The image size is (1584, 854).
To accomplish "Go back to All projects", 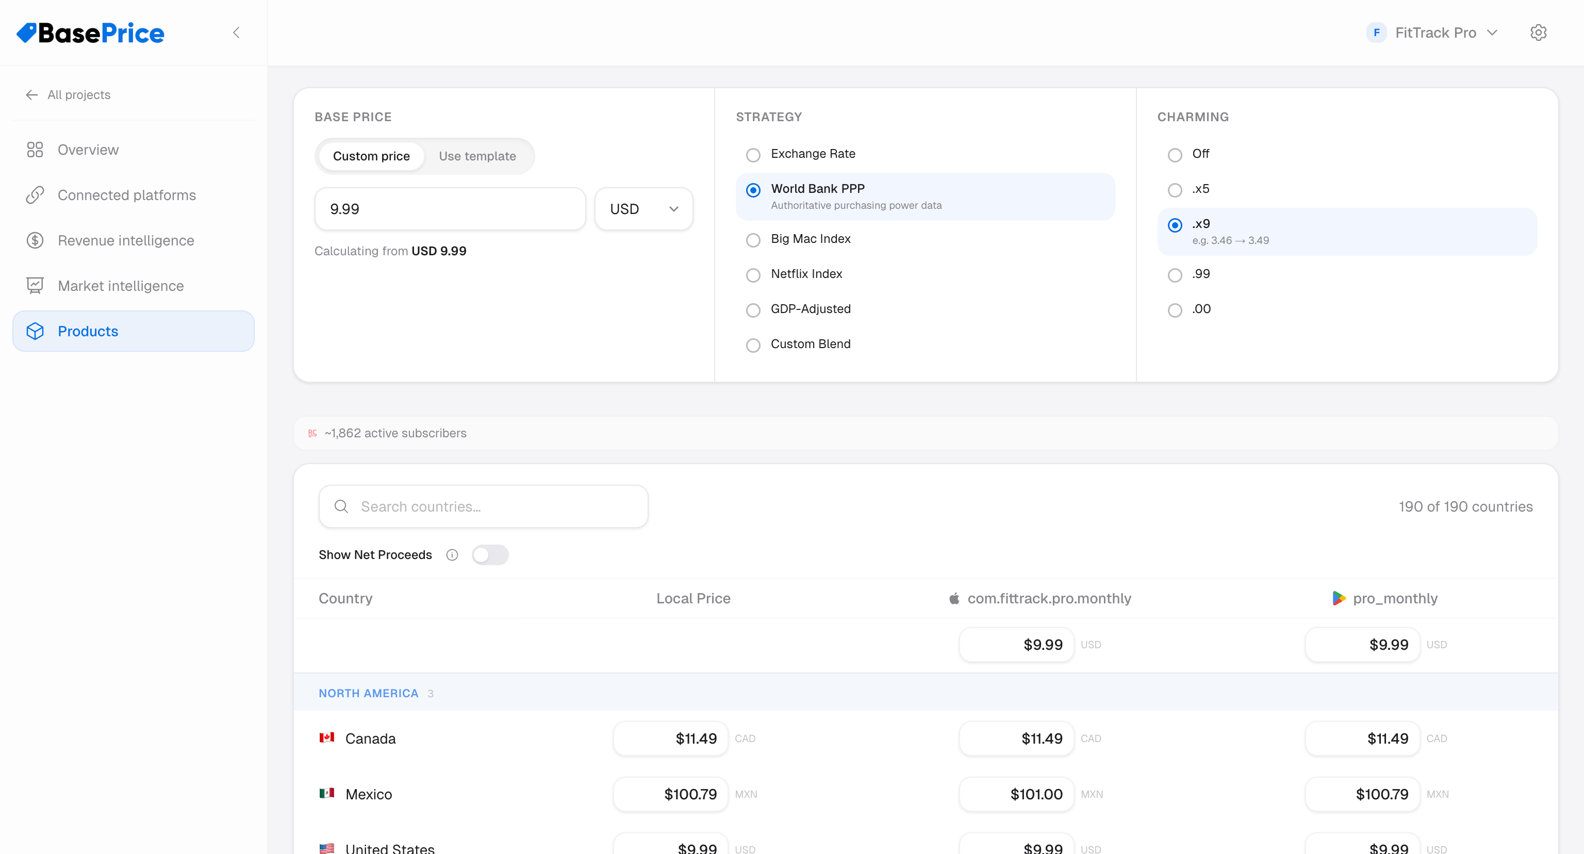I will tap(68, 95).
